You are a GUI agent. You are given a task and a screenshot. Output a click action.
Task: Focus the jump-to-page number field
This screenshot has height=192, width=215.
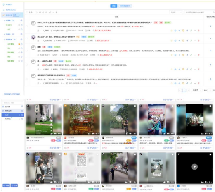point(210,90)
